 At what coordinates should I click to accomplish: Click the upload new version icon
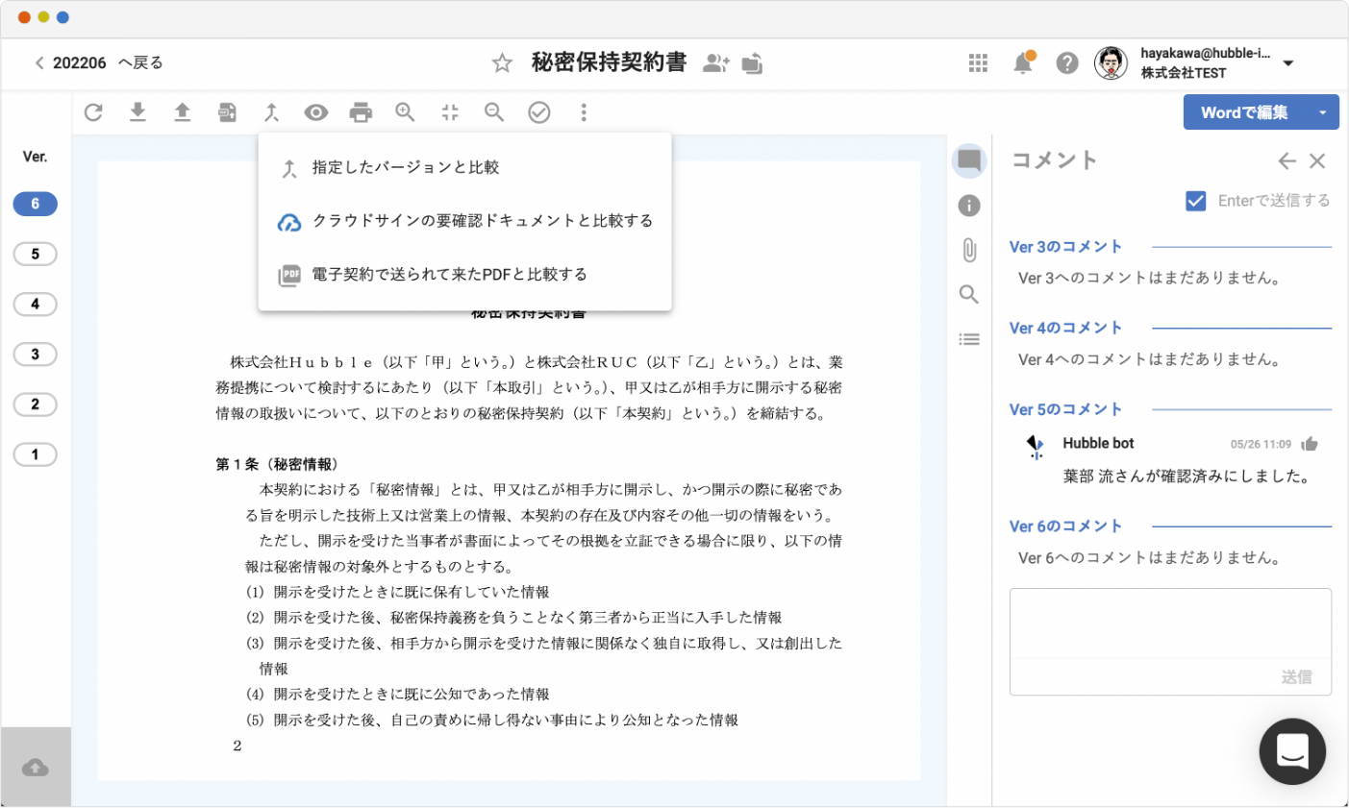click(x=182, y=112)
